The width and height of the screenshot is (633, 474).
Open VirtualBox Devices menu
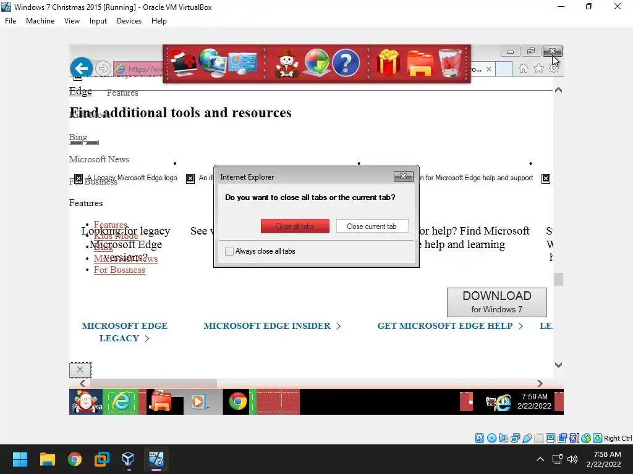[129, 21]
